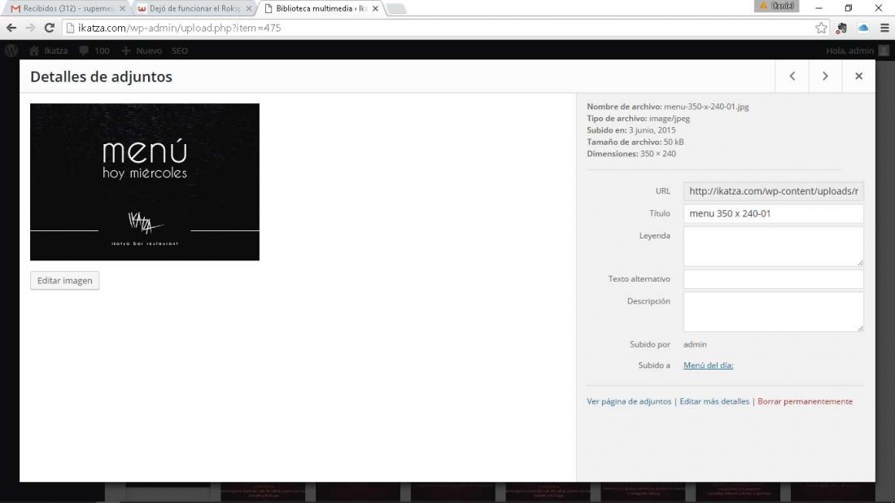Open the SEO admin bar menu
The image size is (895, 503).
click(180, 50)
